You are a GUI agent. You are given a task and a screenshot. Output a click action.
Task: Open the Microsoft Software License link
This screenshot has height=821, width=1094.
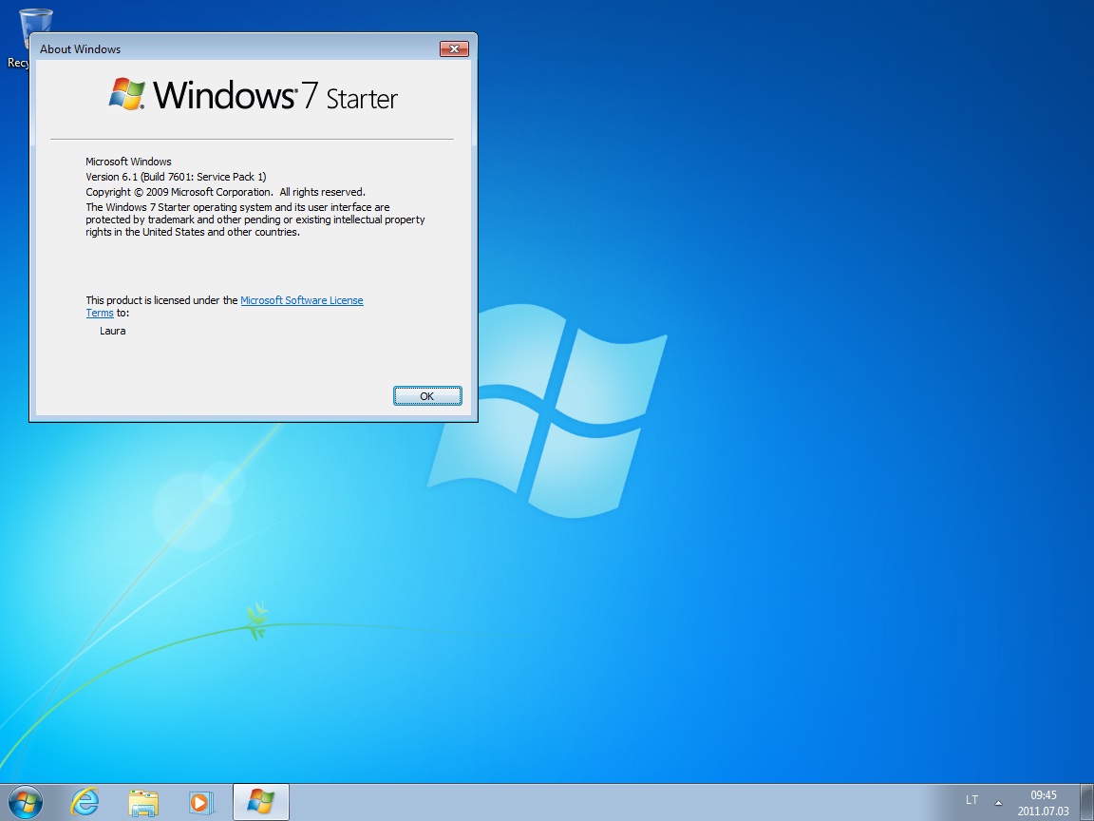[x=301, y=300]
